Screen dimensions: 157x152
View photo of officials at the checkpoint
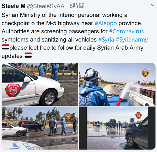(40, 128)
